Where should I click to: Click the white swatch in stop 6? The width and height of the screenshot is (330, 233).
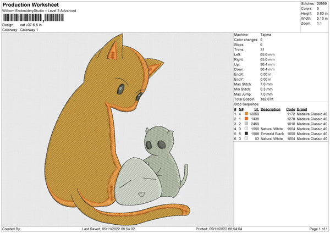tap(245, 138)
